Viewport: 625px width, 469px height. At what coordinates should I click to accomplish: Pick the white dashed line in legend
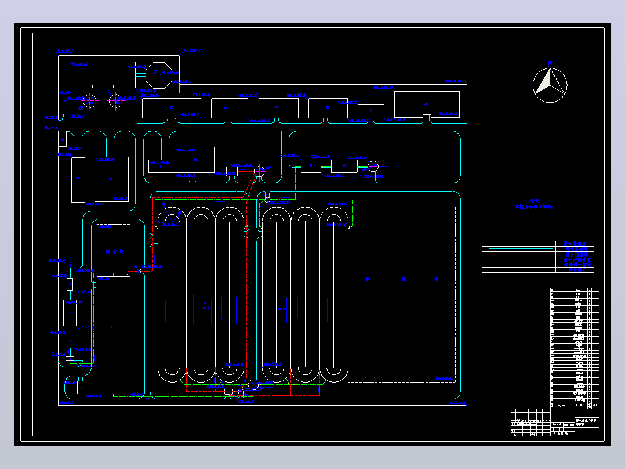coord(521,254)
